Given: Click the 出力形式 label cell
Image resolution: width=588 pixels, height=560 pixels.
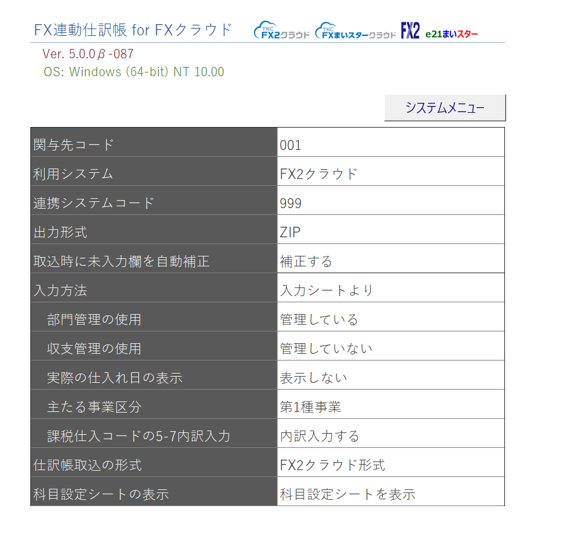Looking at the screenshot, I should click(154, 229).
